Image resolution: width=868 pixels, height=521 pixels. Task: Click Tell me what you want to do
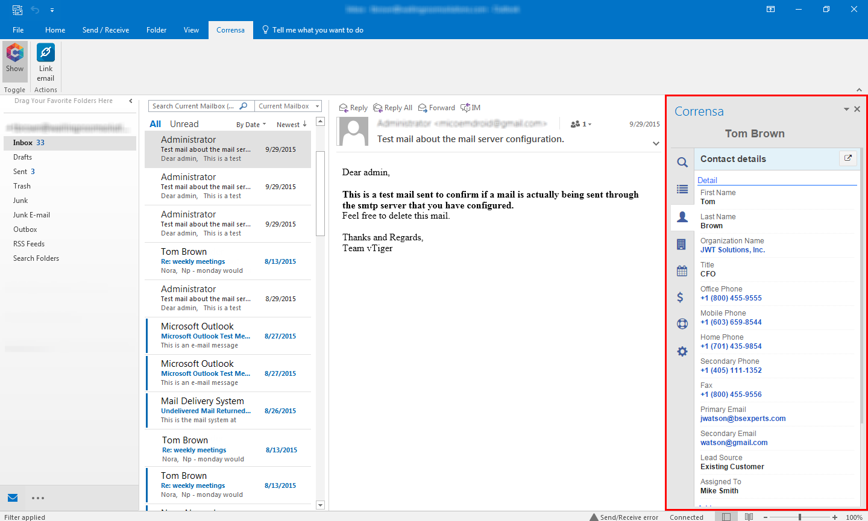point(313,30)
